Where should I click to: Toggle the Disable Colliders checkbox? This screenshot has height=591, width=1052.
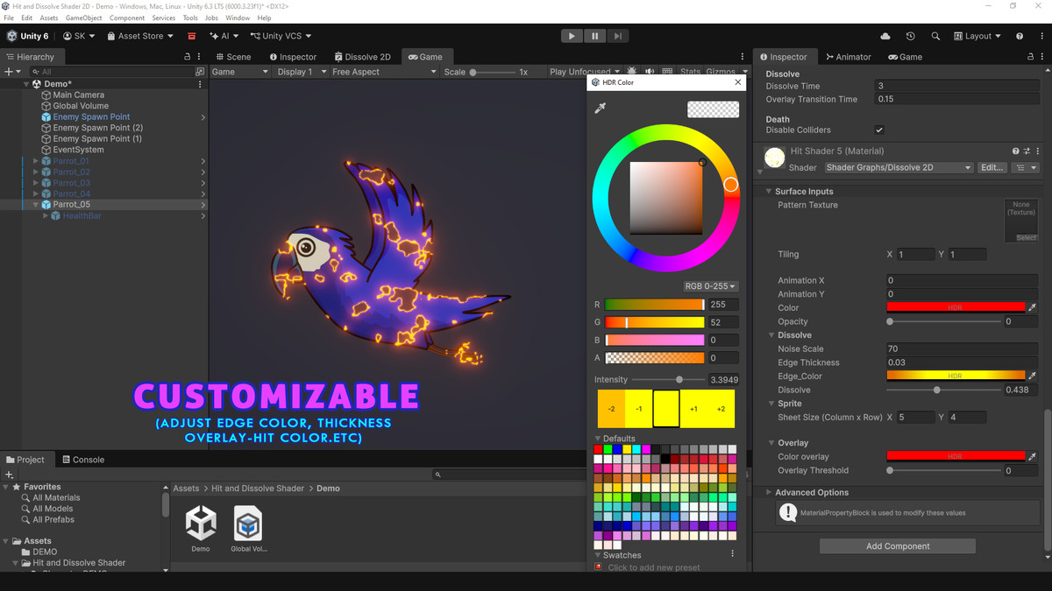[x=879, y=130]
